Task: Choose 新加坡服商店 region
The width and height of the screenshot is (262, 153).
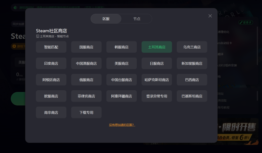Action: (x=192, y=63)
